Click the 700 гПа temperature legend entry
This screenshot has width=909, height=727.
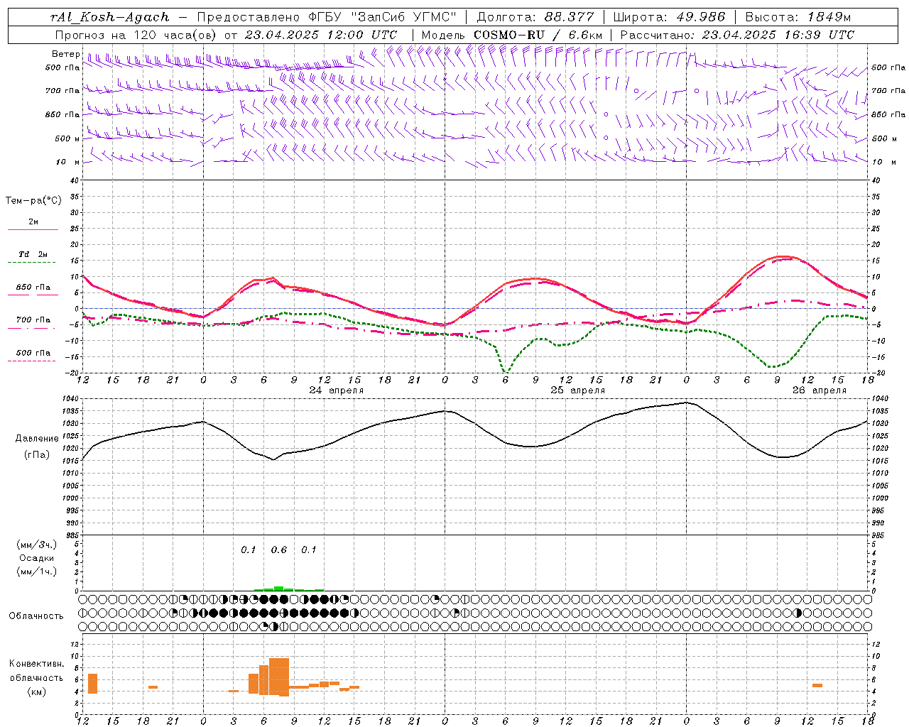coord(33,320)
